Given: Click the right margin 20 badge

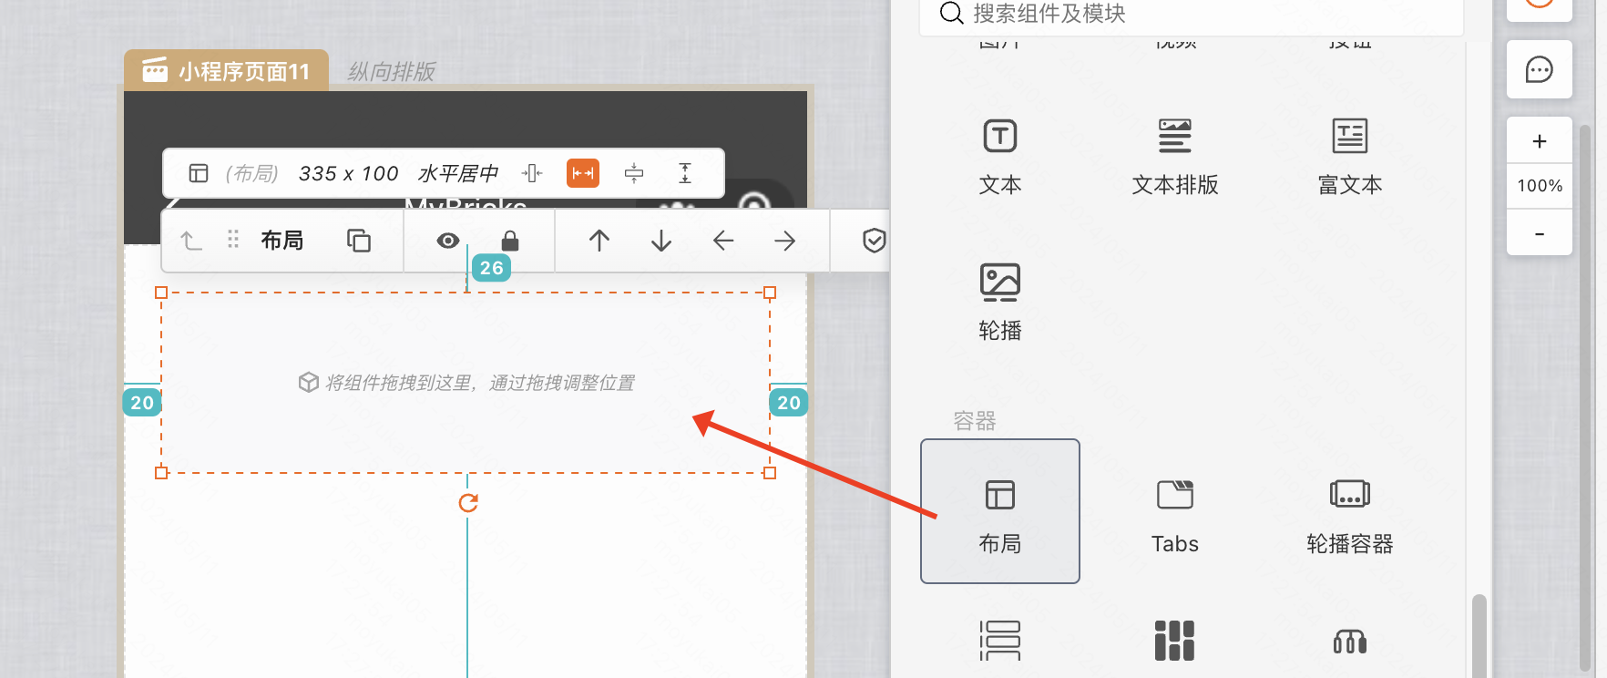Looking at the screenshot, I should [789, 403].
